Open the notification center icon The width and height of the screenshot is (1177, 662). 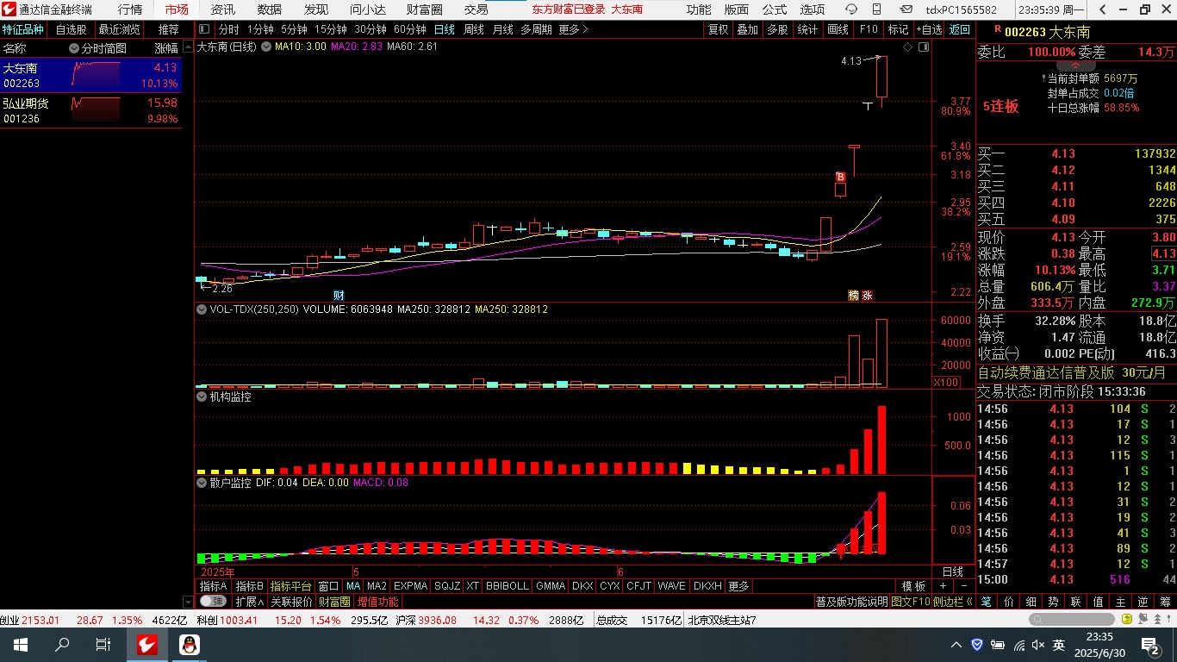(1149, 645)
